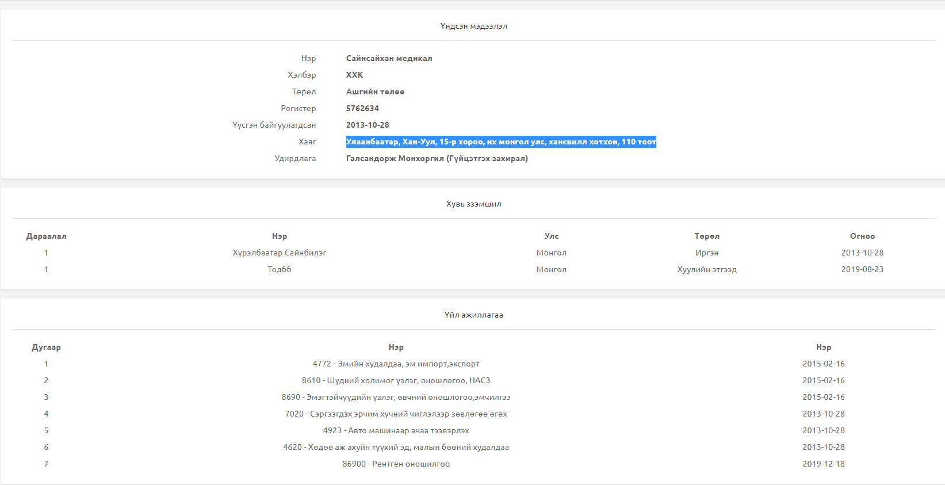
Task: Click the Дараалал column header
Action: (x=46, y=236)
